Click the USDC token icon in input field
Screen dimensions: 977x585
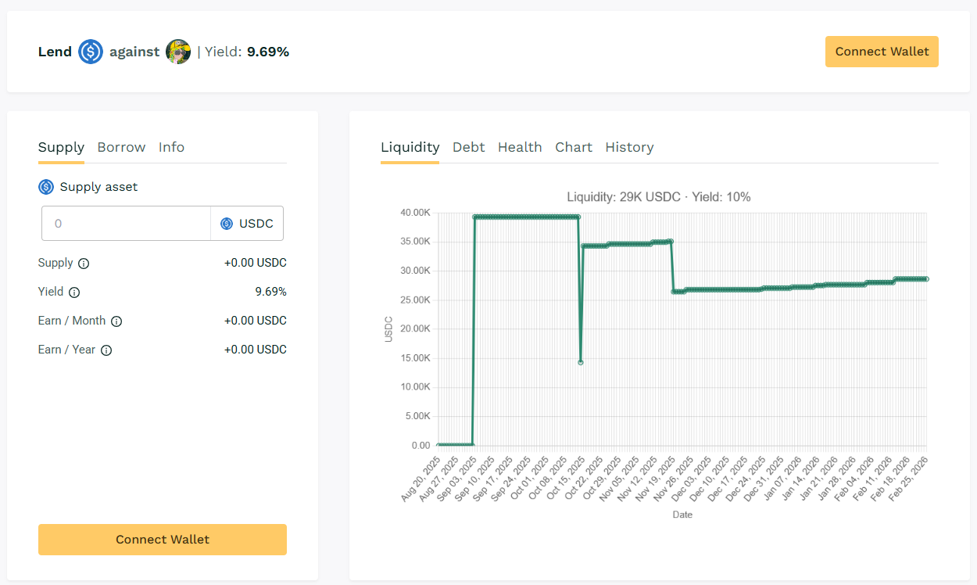click(227, 224)
